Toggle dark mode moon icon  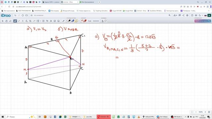click(x=200, y=16)
